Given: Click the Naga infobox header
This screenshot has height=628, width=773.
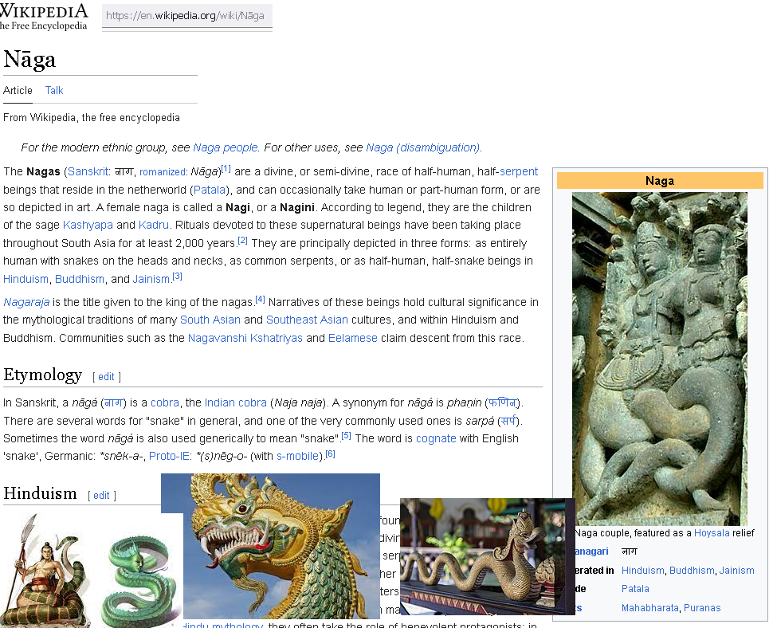Looking at the screenshot, I should click(660, 181).
